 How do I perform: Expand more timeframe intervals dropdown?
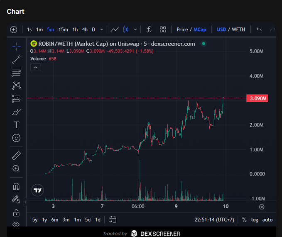click(x=102, y=29)
